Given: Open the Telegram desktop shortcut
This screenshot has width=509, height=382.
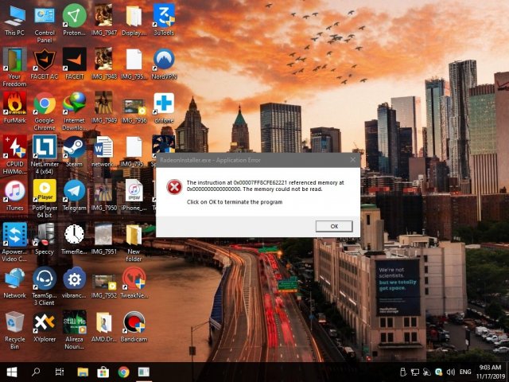Looking at the screenshot, I should click(74, 190).
